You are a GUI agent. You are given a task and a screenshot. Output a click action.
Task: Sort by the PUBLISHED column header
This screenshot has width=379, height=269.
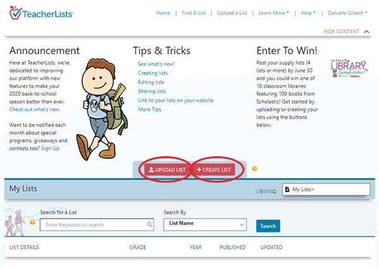point(232,248)
